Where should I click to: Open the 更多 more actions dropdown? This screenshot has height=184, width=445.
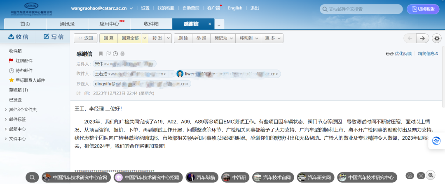click(272, 38)
